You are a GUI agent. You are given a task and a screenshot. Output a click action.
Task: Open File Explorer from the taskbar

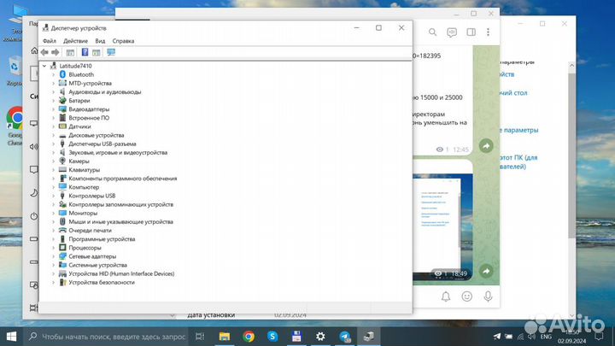click(x=225, y=337)
